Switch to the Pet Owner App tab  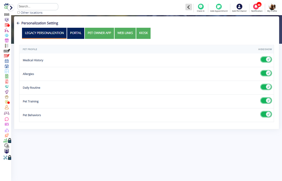point(99,33)
